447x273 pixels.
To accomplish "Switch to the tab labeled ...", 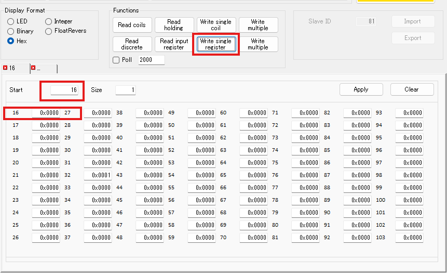I will tap(44, 69).
